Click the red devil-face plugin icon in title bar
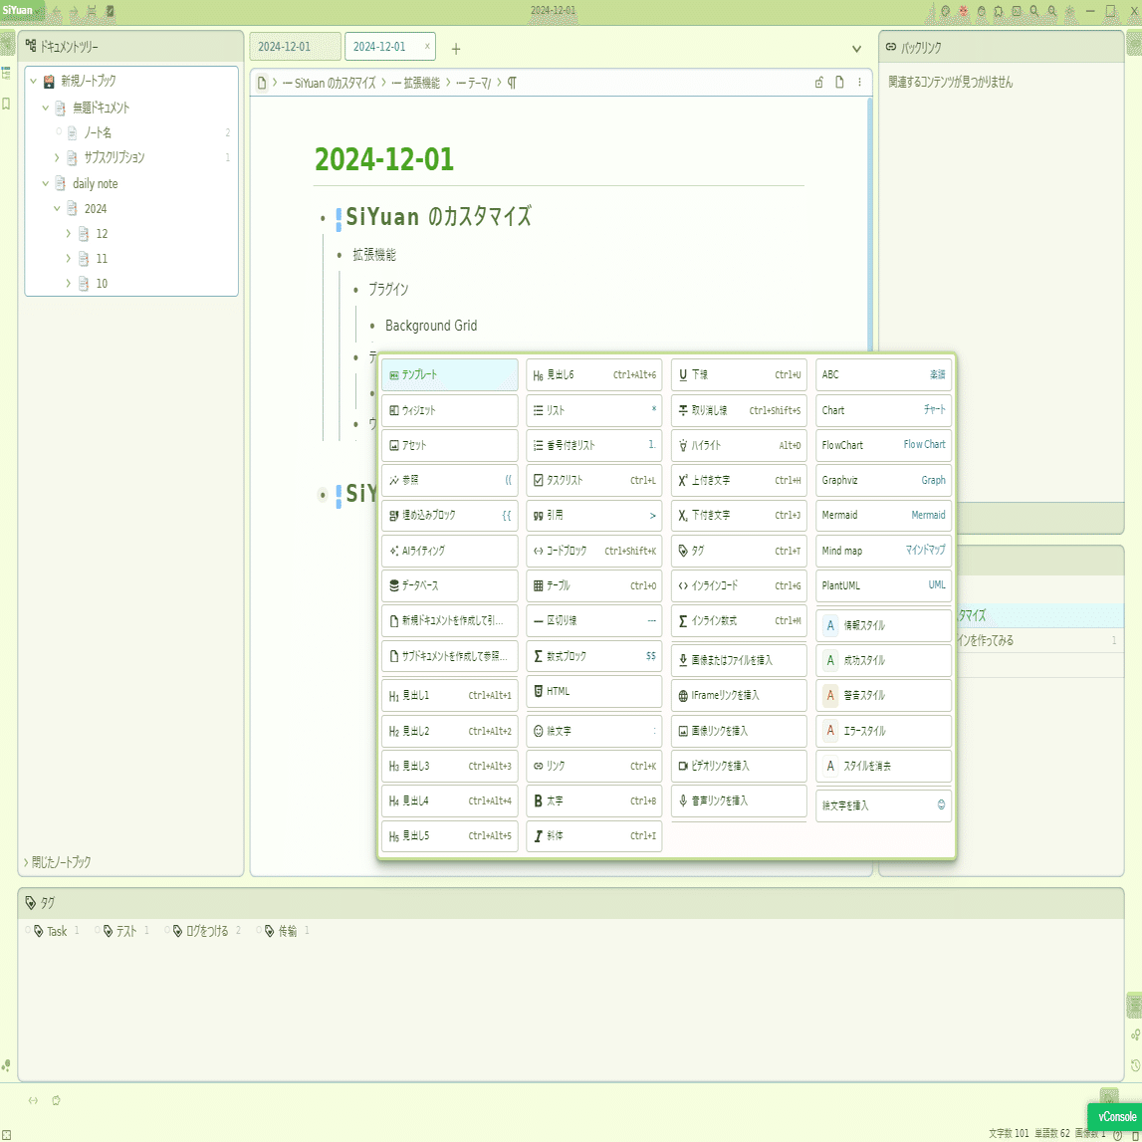 (x=964, y=11)
